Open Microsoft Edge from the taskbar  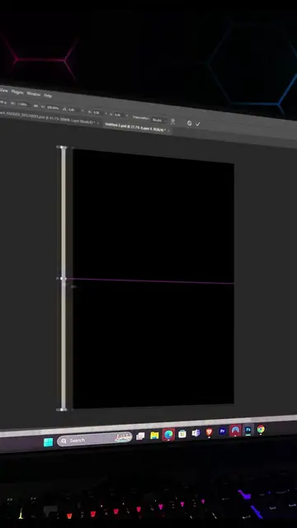[x=168, y=435]
